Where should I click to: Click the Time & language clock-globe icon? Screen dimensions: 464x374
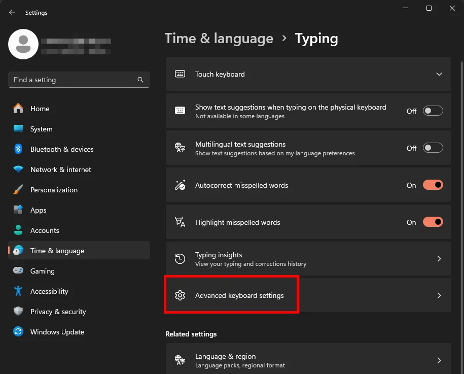click(x=18, y=251)
